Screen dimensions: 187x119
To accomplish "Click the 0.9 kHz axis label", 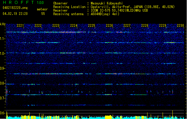I will point(2,68).
